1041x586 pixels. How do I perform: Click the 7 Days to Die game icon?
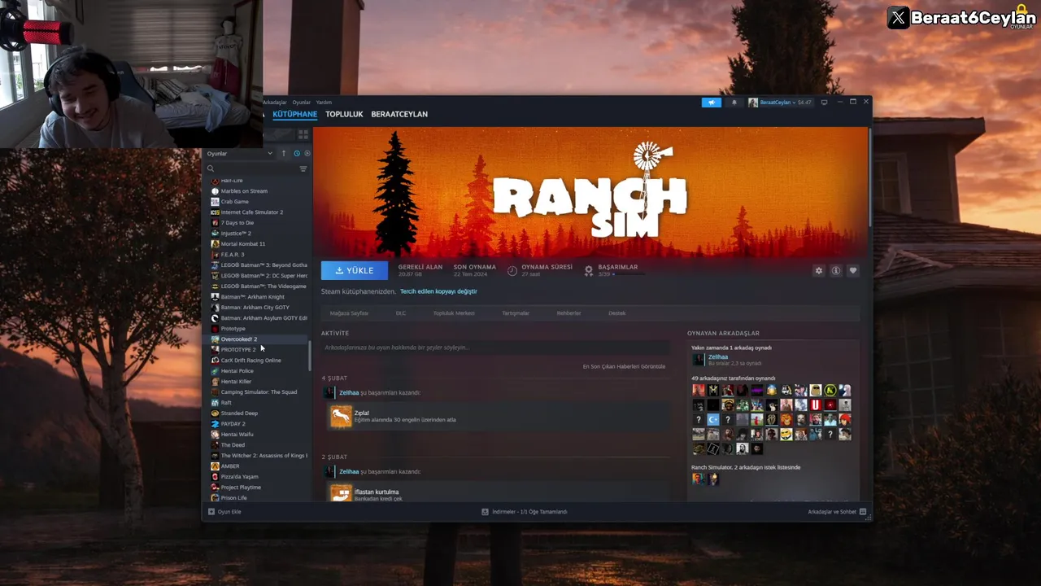pyautogui.click(x=215, y=223)
